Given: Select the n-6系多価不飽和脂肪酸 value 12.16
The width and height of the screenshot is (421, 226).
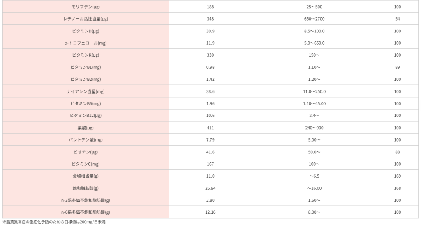Looking at the screenshot, I should [x=210, y=212].
